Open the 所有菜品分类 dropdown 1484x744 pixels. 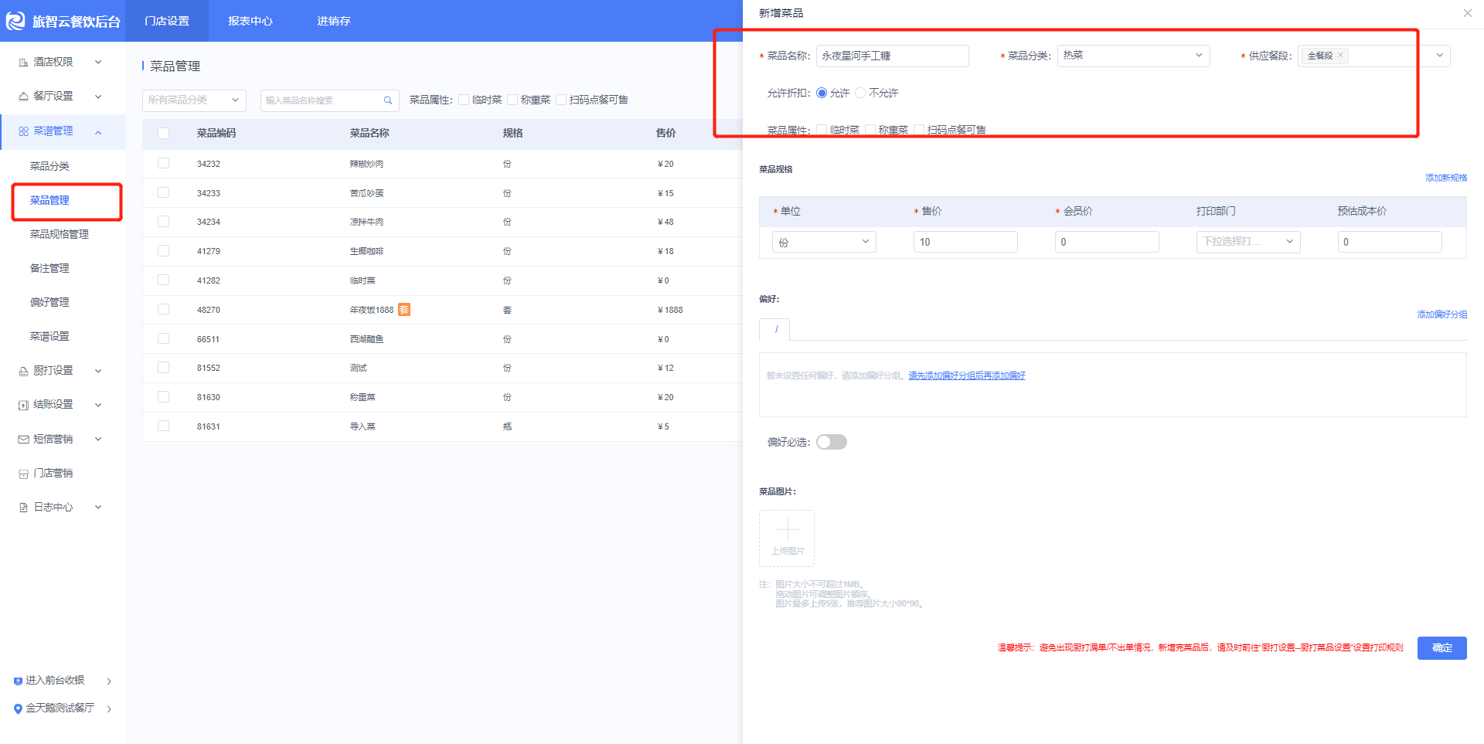click(x=194, y=100)
